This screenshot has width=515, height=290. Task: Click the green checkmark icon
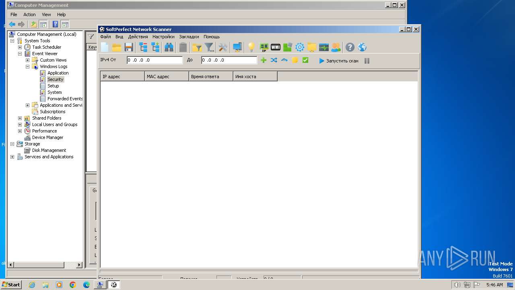[305, 60]
